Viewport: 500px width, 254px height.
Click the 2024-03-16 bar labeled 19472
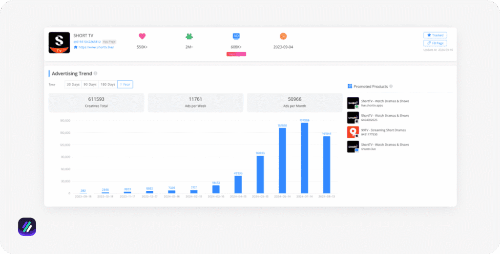(x=216, y=189)
